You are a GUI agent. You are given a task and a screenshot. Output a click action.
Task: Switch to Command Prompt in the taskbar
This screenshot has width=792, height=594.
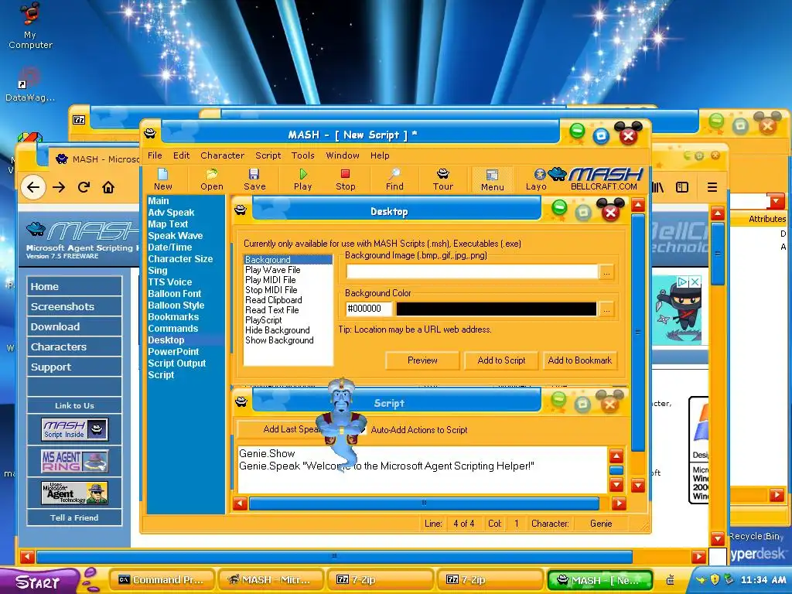coord(162,580)
